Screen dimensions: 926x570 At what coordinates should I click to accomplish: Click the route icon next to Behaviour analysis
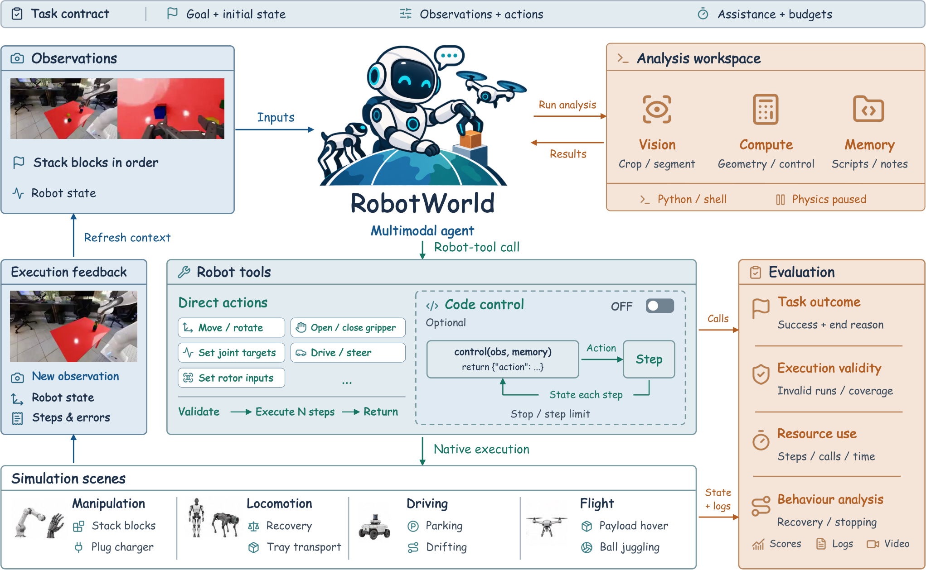pos(761,506)
